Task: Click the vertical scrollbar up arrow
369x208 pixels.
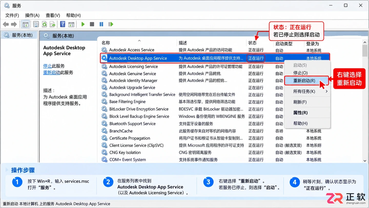Action: pyautogui.click(x=365, y=42)
